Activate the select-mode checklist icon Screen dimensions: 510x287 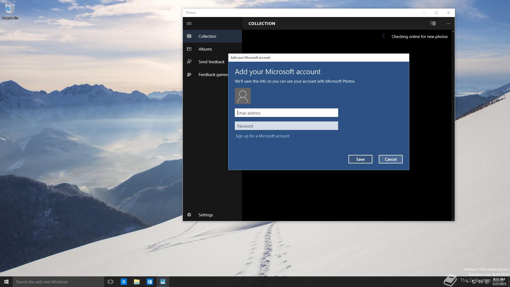433,23
